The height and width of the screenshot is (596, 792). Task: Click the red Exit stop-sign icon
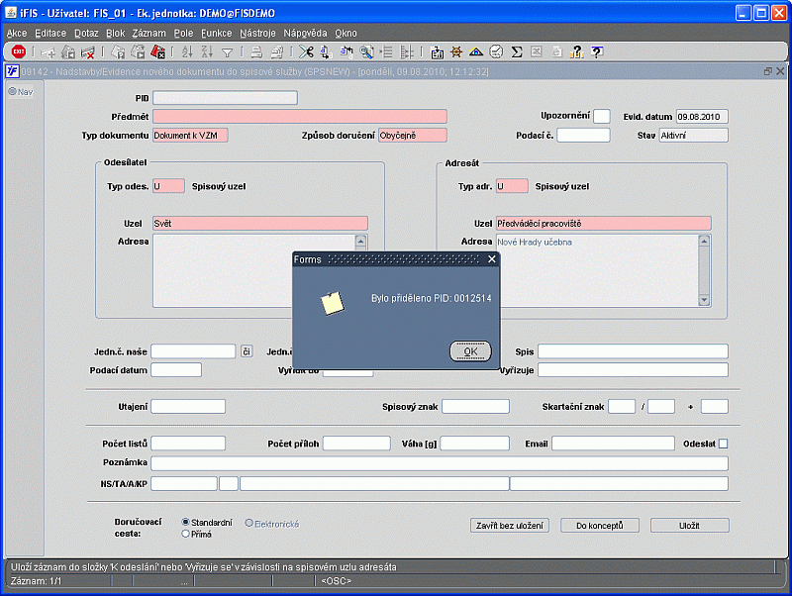pyautogui.click(x=19, y=51)
